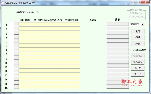The width and height of the screenshot is (151, 94).
Task: Click the row number 10 label
Action: [6, 63]
